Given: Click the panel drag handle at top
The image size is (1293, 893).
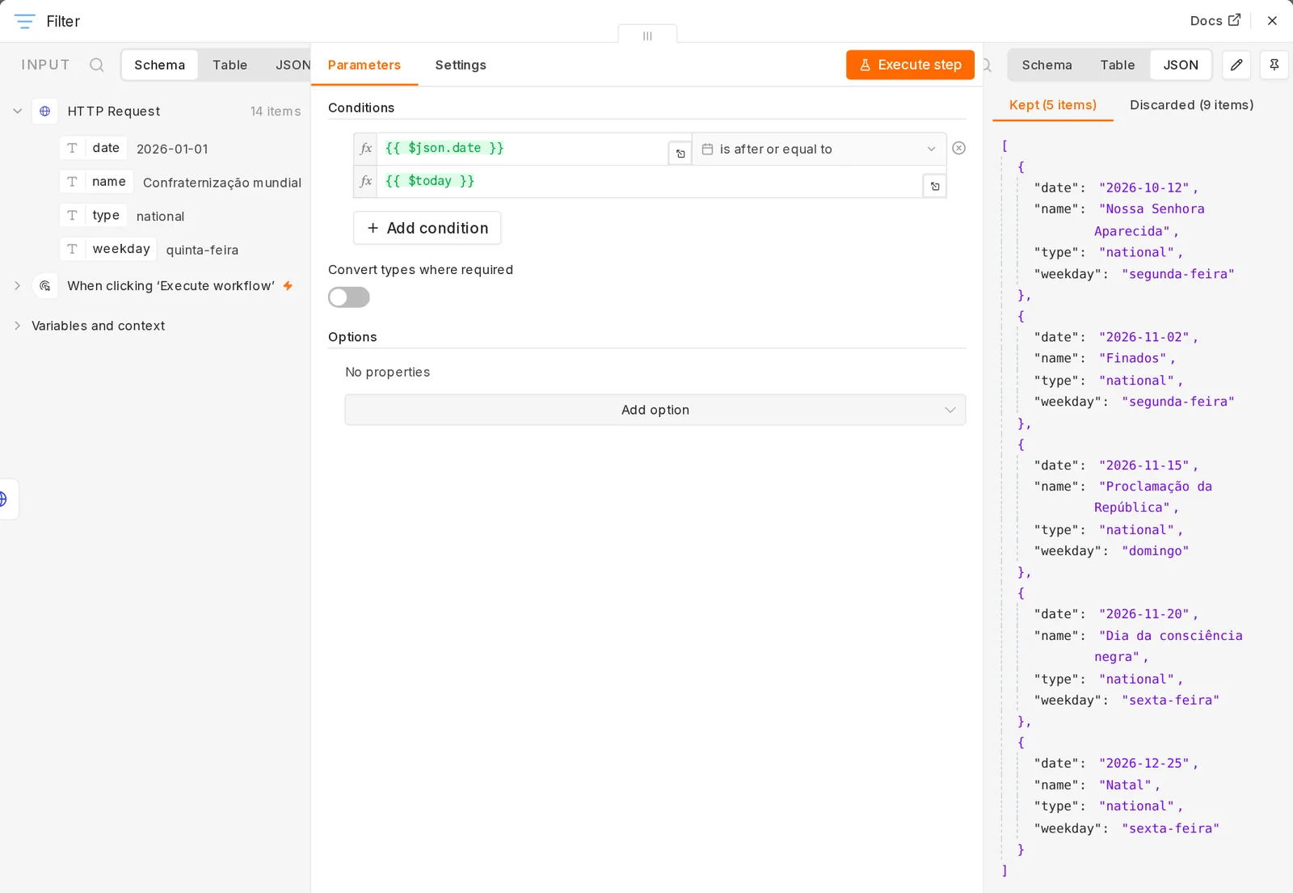Looking at the screenshot, I should (647, 36).
